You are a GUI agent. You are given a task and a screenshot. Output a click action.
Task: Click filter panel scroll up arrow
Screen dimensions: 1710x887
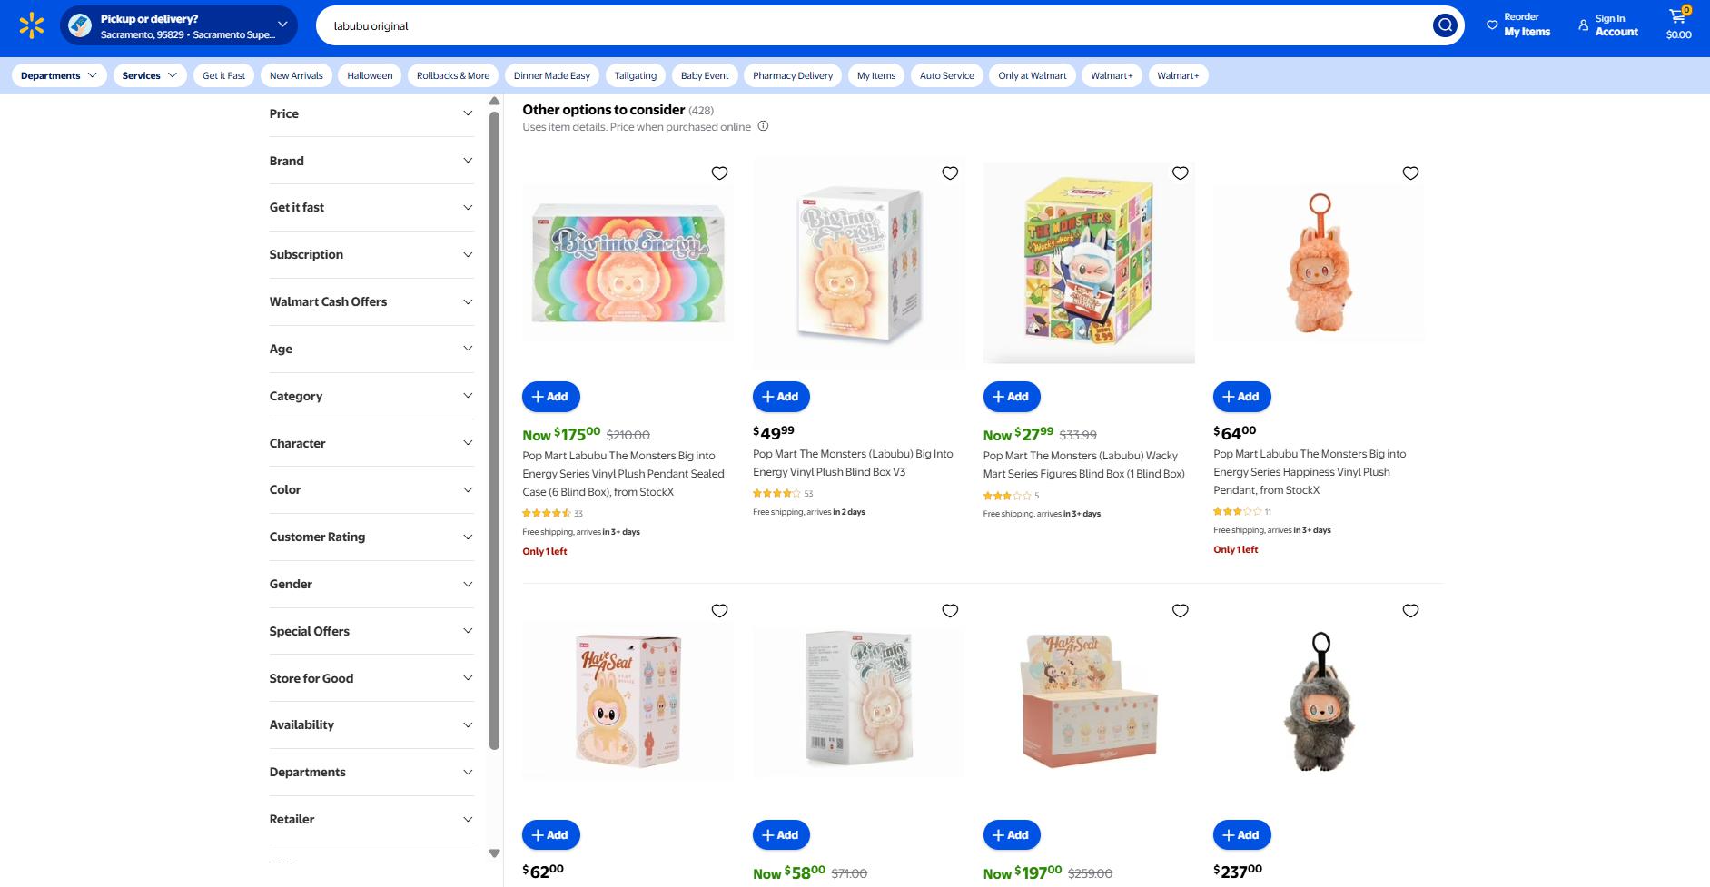pos(494,101)
